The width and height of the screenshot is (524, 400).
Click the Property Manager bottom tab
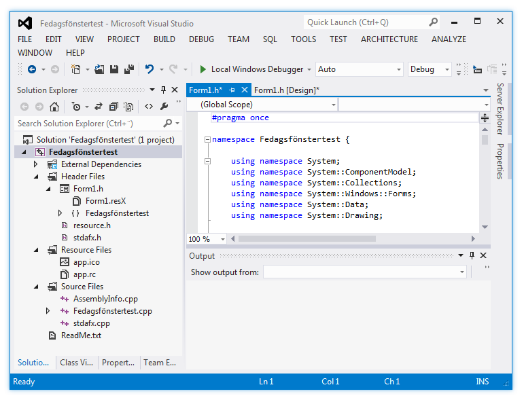point(118,363)
